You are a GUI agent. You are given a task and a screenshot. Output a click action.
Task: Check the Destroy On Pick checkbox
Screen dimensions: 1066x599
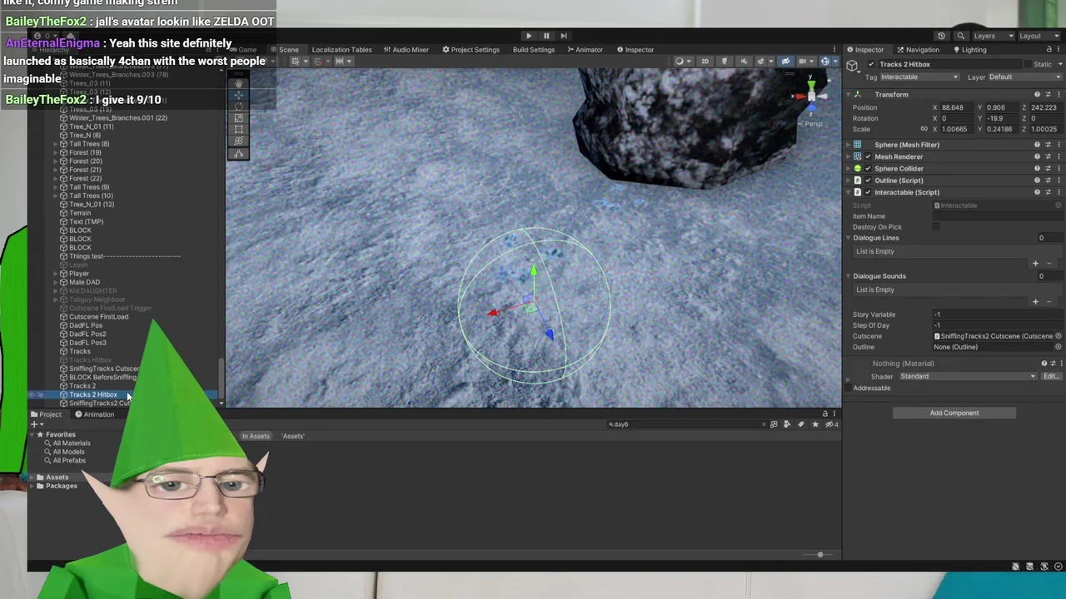(937, 227)
